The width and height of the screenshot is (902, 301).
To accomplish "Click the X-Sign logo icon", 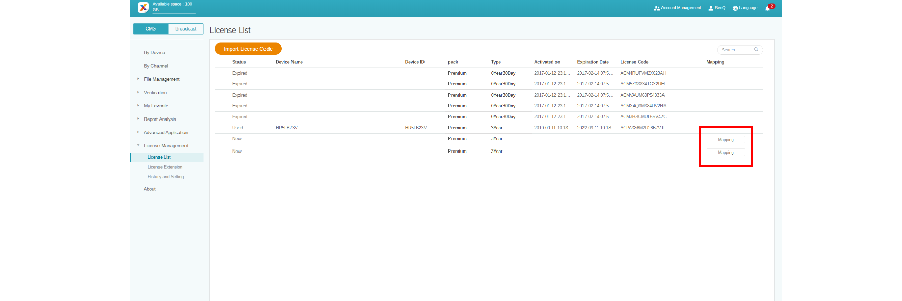I will coord(143,7).
